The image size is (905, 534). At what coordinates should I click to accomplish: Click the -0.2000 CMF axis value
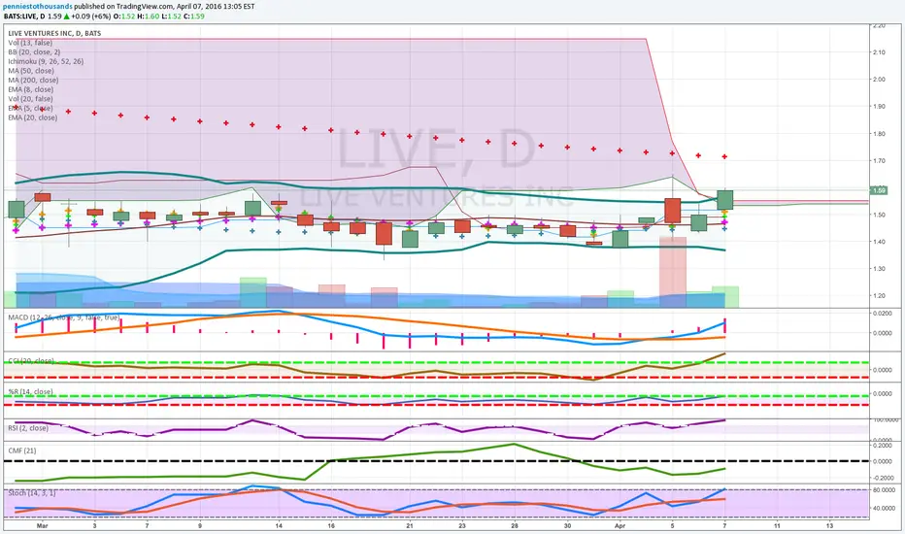tap(882, 478)
